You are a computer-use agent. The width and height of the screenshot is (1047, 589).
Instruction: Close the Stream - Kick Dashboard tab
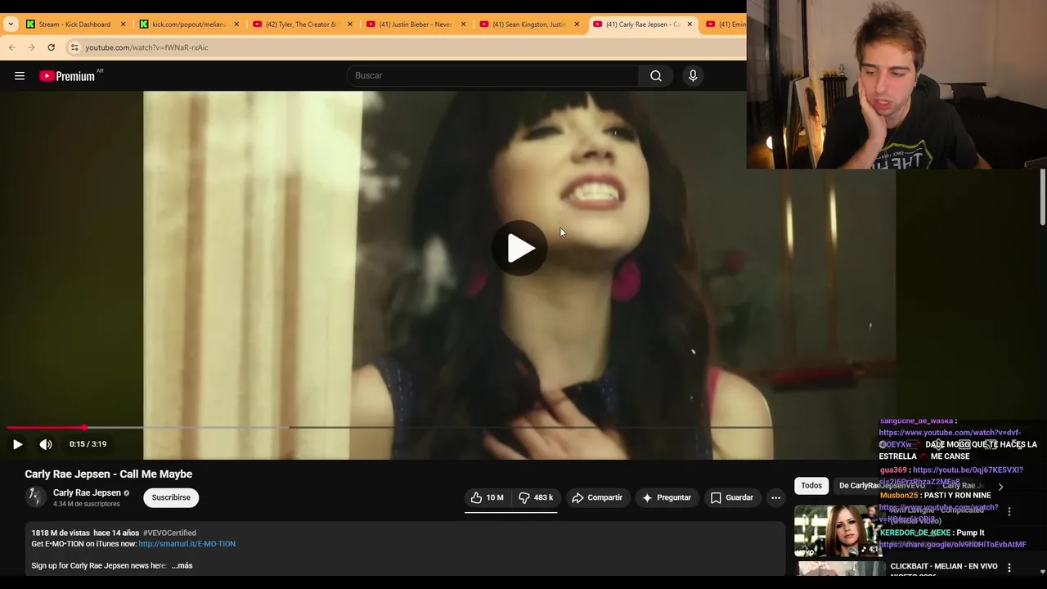[x=123, y=25]
